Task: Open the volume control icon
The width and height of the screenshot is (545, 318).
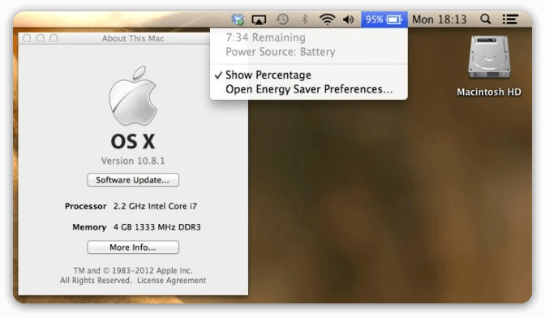Action: [348, 19]
